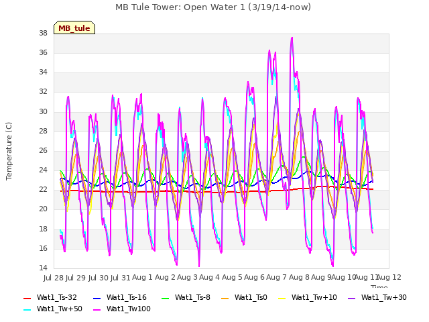
Task: Click the 18 y-axis tick label
Action: point(43,229)
